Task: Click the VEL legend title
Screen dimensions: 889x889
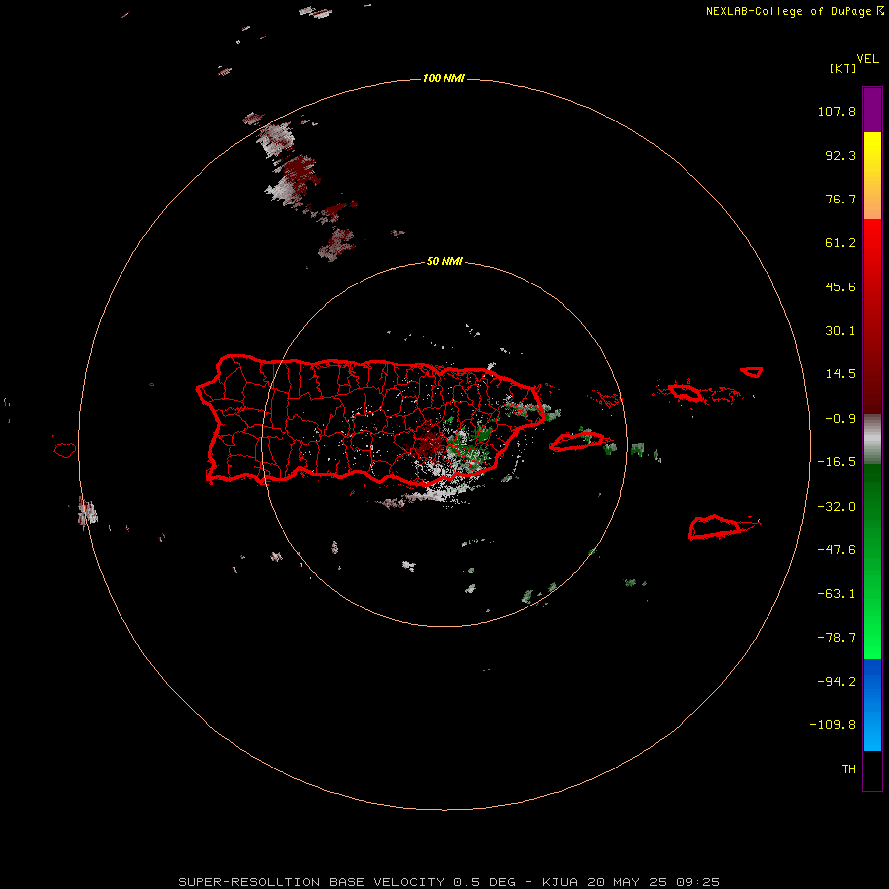Action: click(867, 59)
